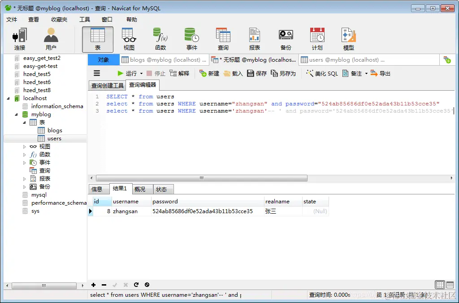
Task: Open the 文件 menu
Action: 12,20
